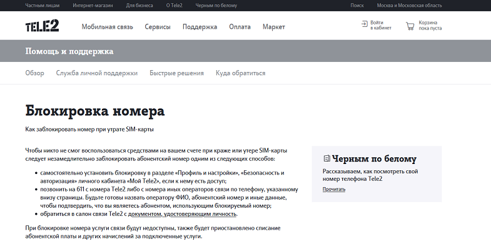Open Сервисы menu
Viewport: 491px width, 246px height.
(158, 27)
